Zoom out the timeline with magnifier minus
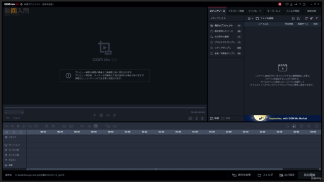Screen dimensions: 324x182 tap(14, 132)
